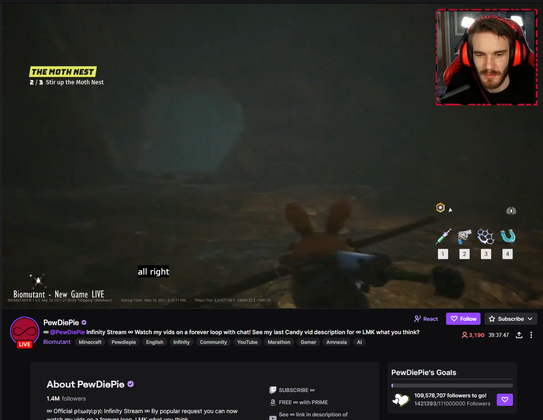
Task: Click the followers goal progress bar
Action: [452, 386]
